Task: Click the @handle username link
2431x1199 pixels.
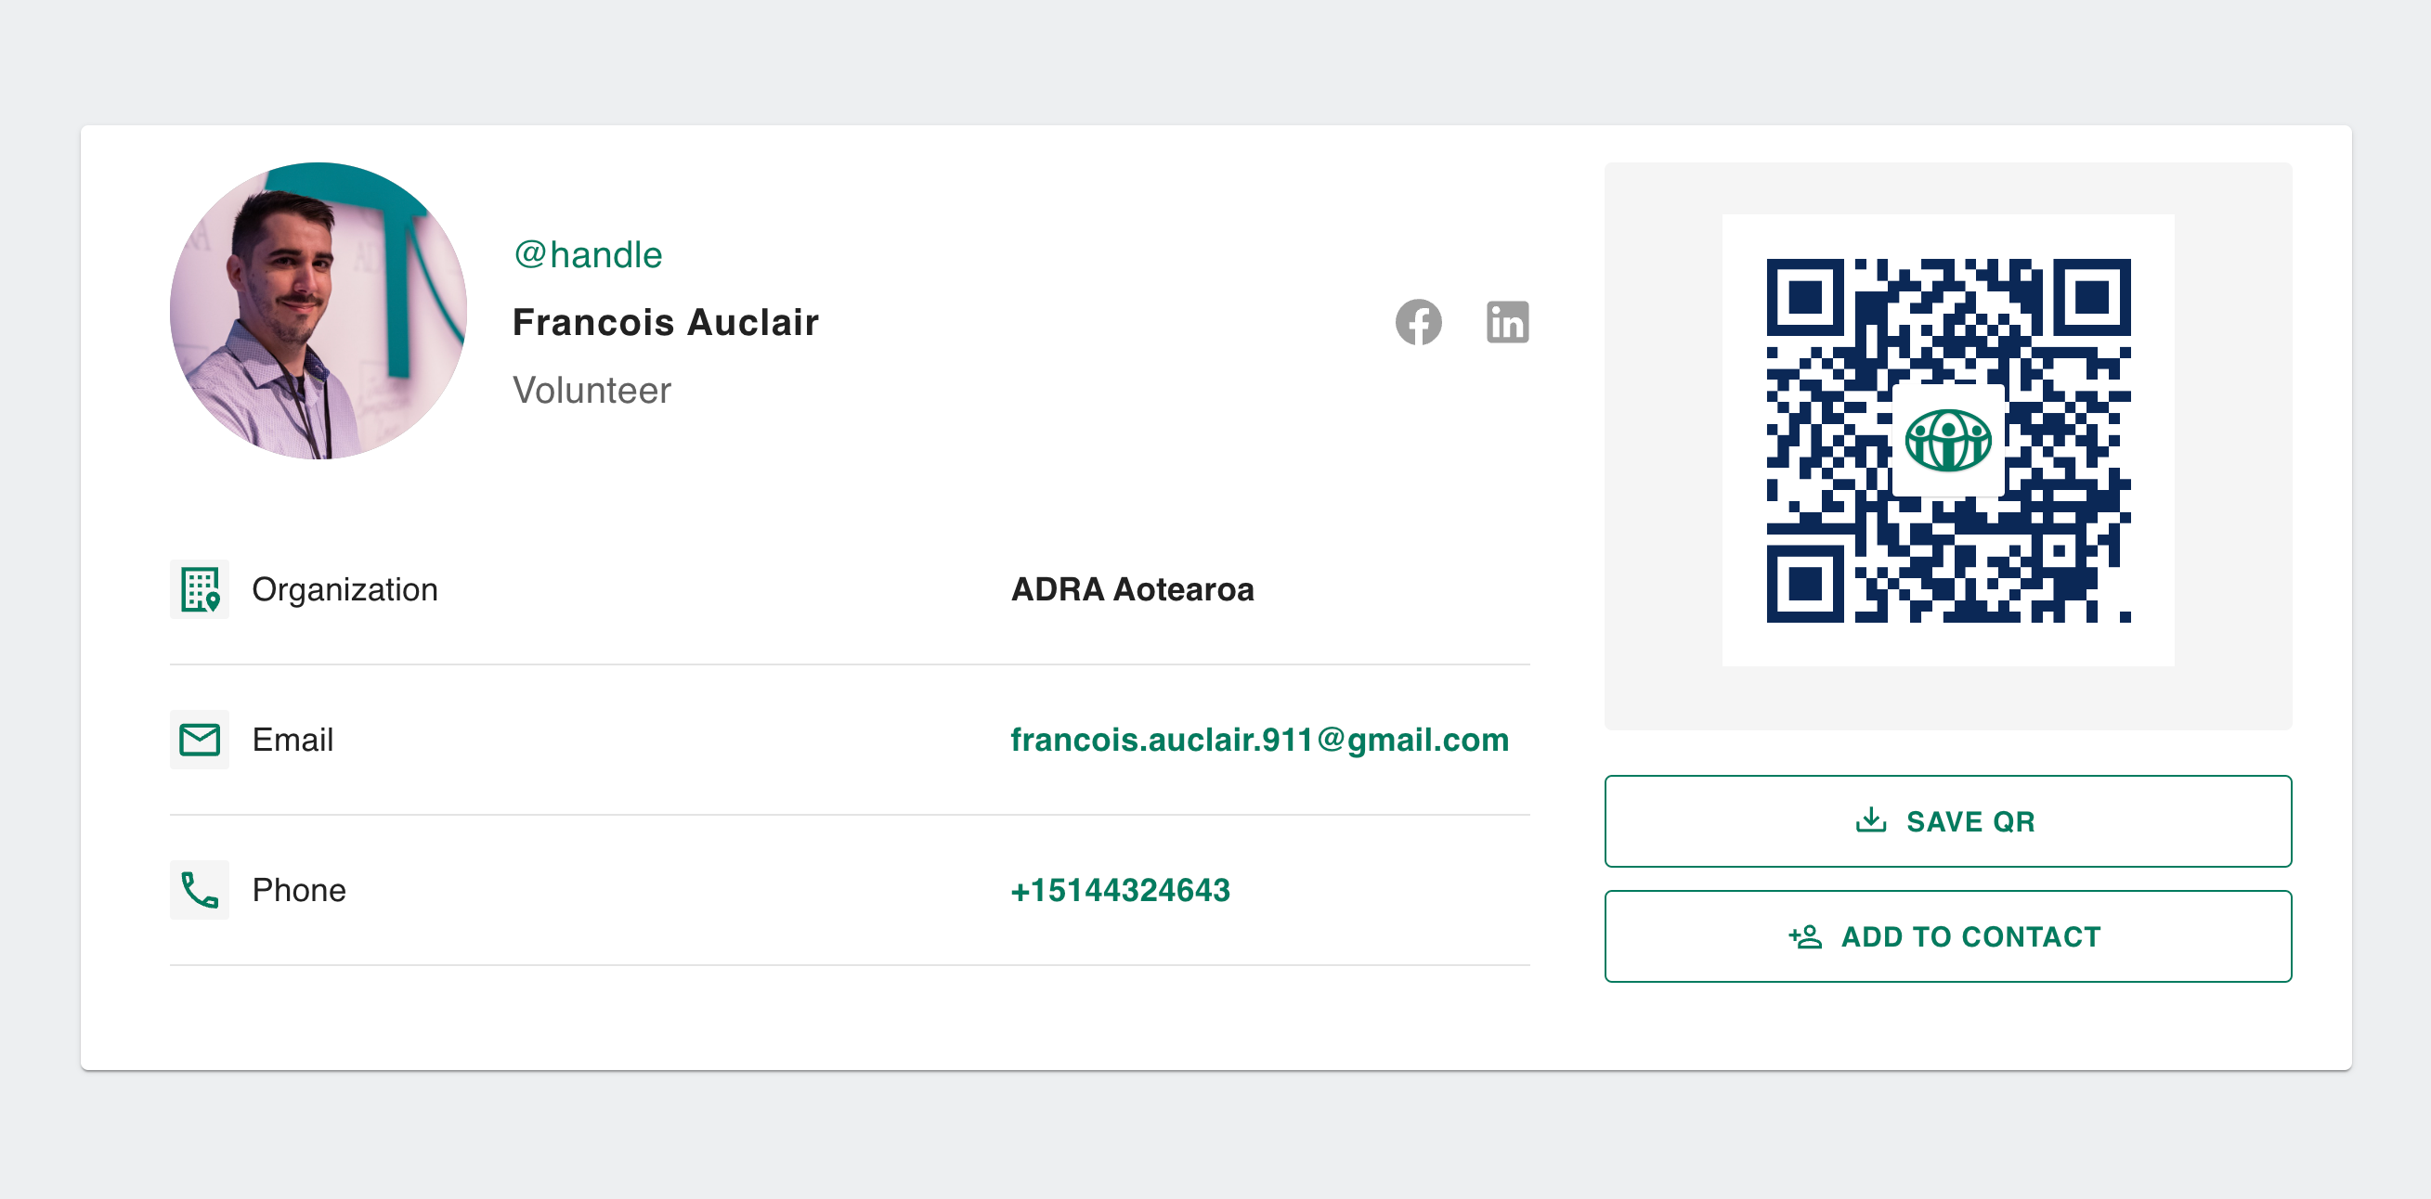Action: point(588,254)
